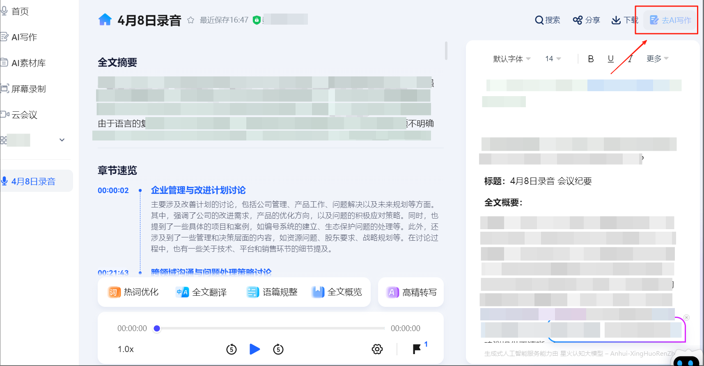704x366 pixels.
Task: Click the 高精转写 high-accuracy transcription button
Action: pyautogui.click(x=411, y=292)
